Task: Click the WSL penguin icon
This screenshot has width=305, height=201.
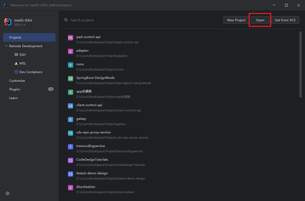Action: 16,63
